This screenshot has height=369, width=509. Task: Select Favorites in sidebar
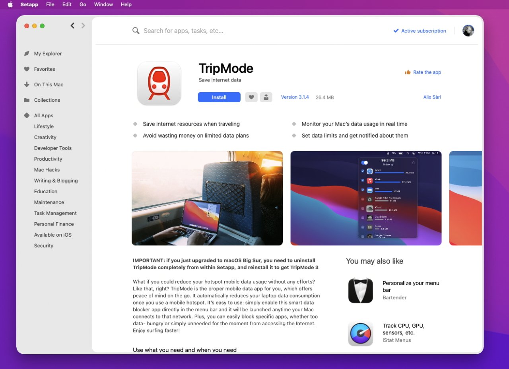coord(45,69)
